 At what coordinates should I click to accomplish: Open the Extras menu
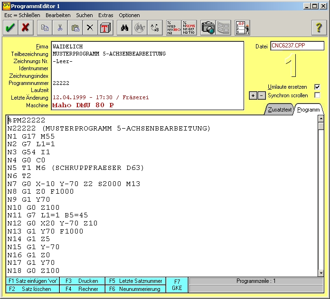pos(105,15)
